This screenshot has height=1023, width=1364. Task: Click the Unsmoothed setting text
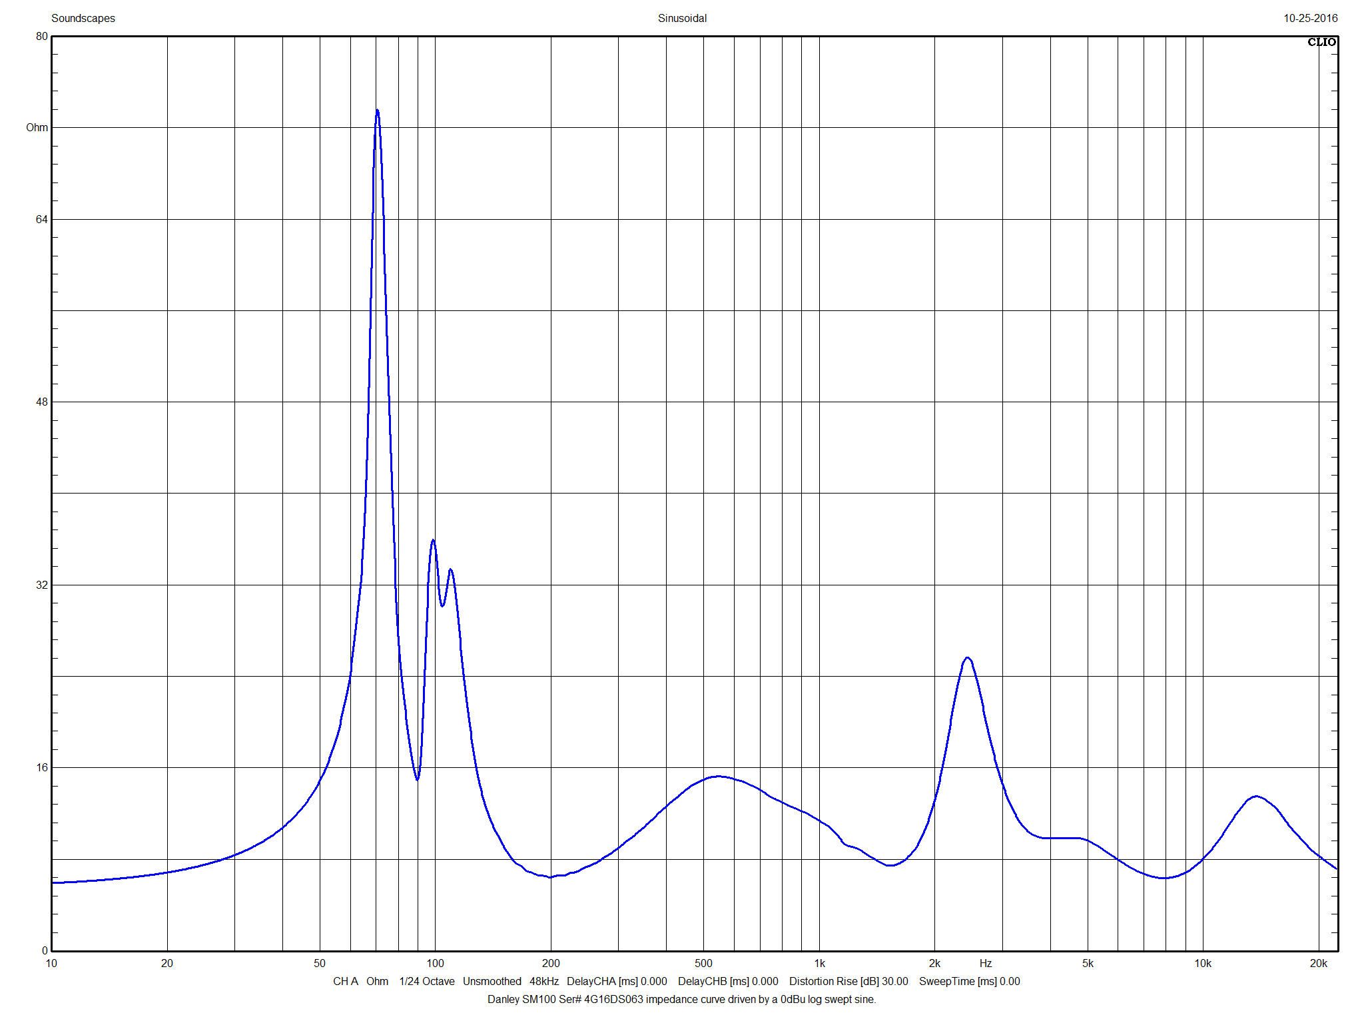pyautogui.click(x=492, y=981)
